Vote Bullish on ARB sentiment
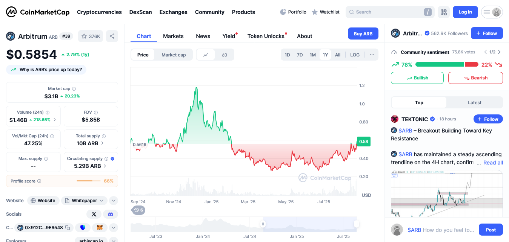The width and height of the screenshot is (509, 242). coord(417,78)
